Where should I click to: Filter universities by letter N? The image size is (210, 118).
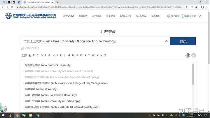point(73,55)
